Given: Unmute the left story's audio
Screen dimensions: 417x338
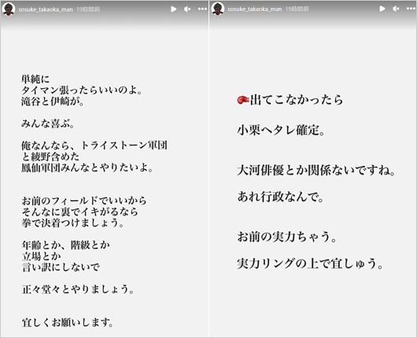Looking at the screenshot, I should pyautogui.click(x=187, y=9).
